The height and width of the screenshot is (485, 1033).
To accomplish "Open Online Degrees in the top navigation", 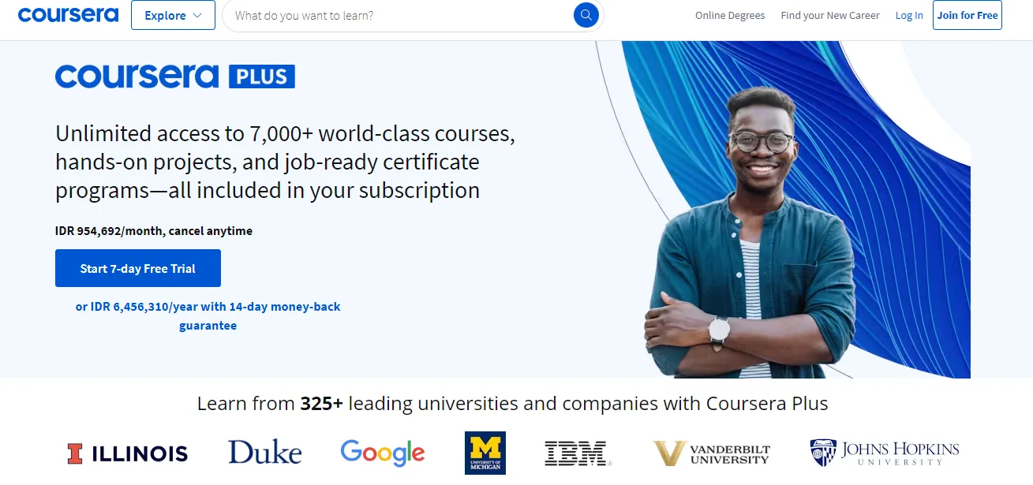I will coord(730,16).
